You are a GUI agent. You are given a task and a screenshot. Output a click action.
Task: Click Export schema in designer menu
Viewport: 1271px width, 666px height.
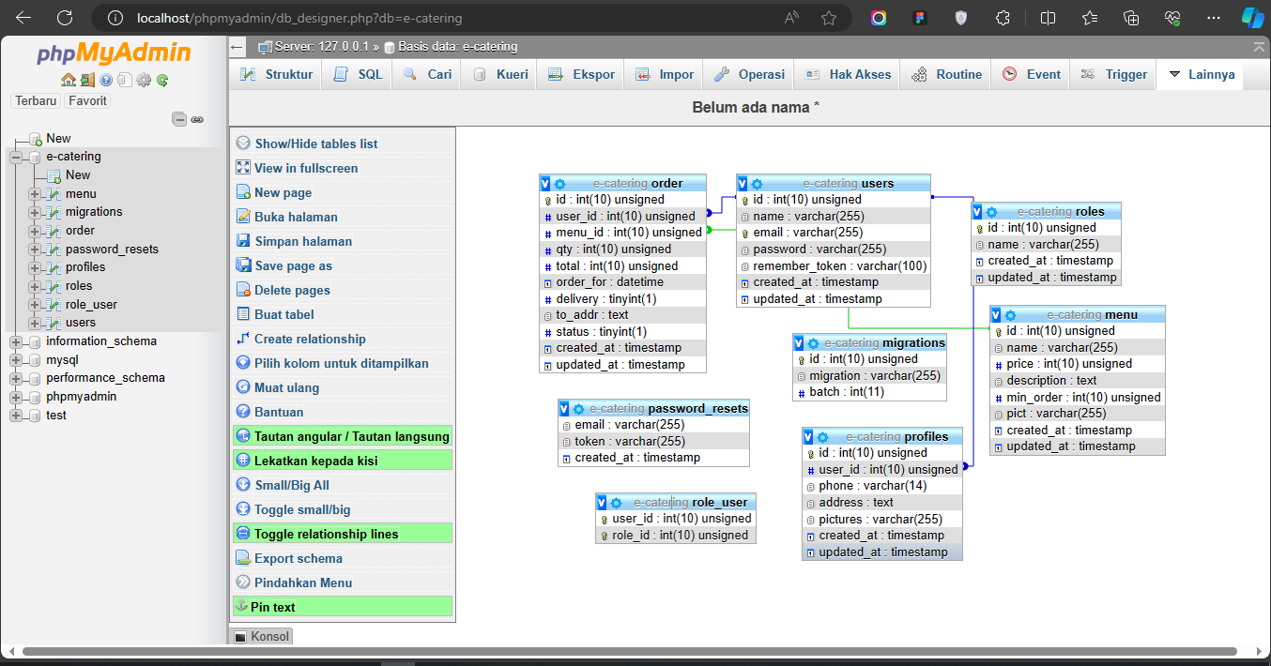point(298,558)
